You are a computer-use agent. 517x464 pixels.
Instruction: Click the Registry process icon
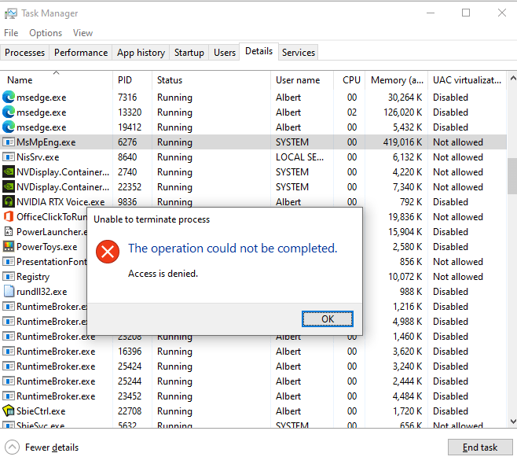[9, 277]
